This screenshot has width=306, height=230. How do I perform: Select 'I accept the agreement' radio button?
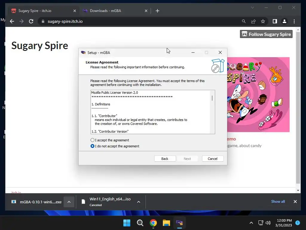click(93, 140)
